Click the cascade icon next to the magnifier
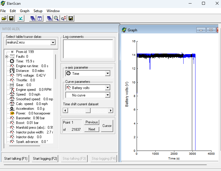The width and height of the screenshot is (221, 171). [49, 18]
